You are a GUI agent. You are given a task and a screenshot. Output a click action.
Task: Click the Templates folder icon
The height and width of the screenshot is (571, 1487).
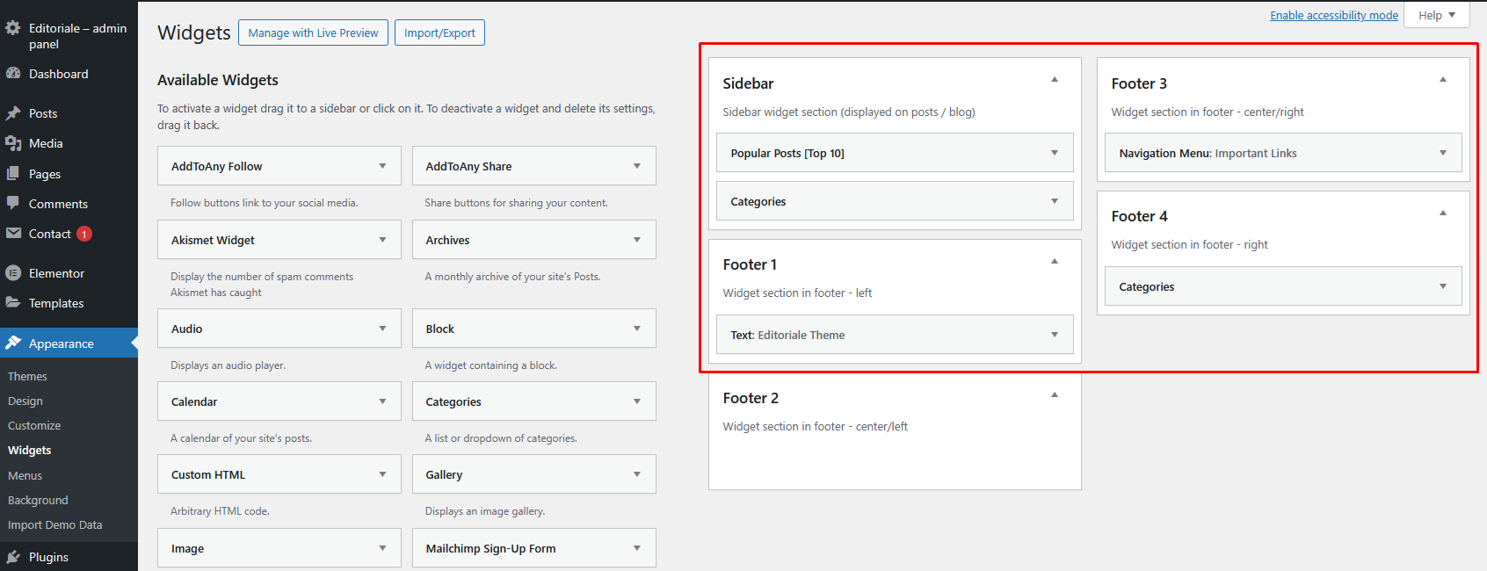point(13,303)
